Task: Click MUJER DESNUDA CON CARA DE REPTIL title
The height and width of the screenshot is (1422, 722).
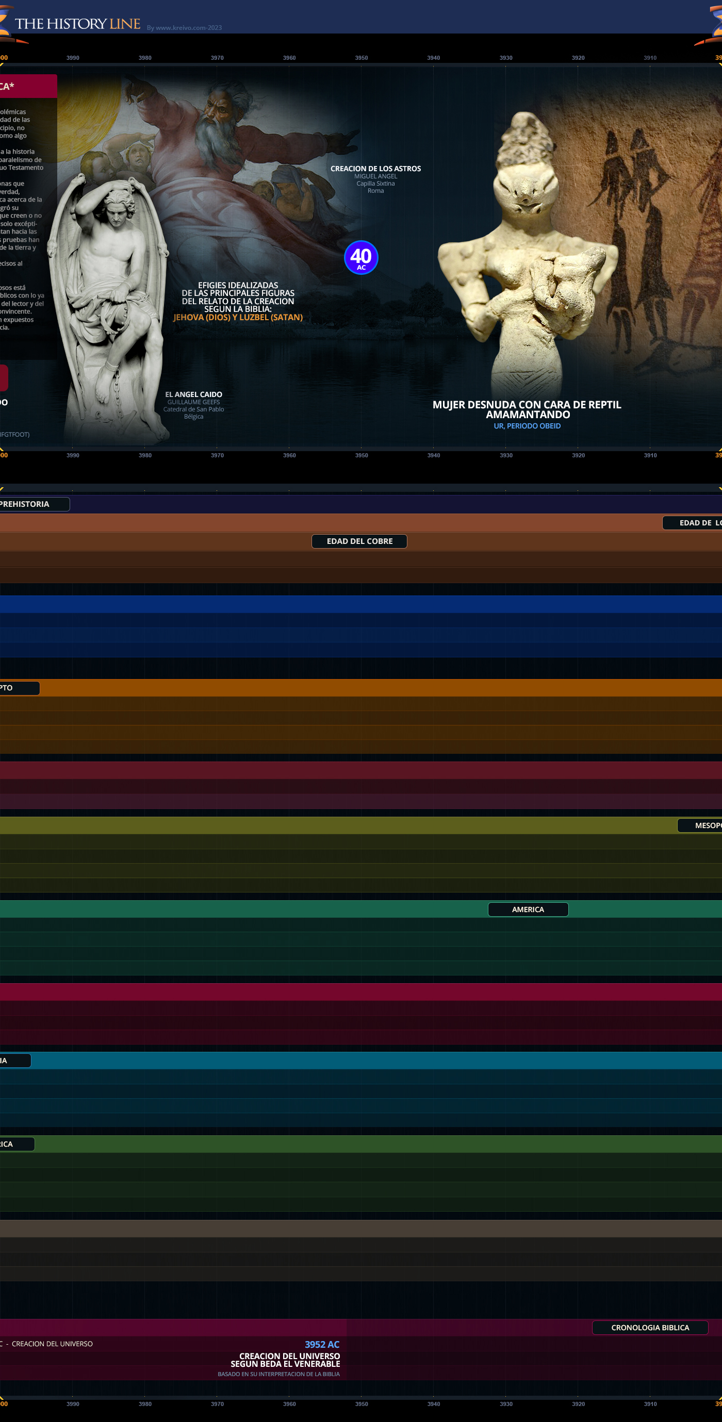Action: [527, 409]
